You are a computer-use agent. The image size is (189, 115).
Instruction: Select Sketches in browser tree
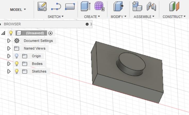39,71
